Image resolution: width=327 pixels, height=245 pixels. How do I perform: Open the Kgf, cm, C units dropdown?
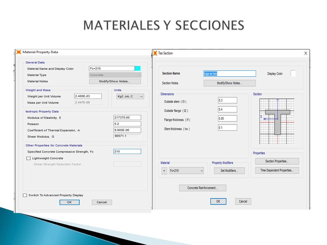coord(130,96)
